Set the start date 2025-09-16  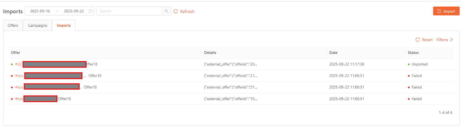[40, 11]
